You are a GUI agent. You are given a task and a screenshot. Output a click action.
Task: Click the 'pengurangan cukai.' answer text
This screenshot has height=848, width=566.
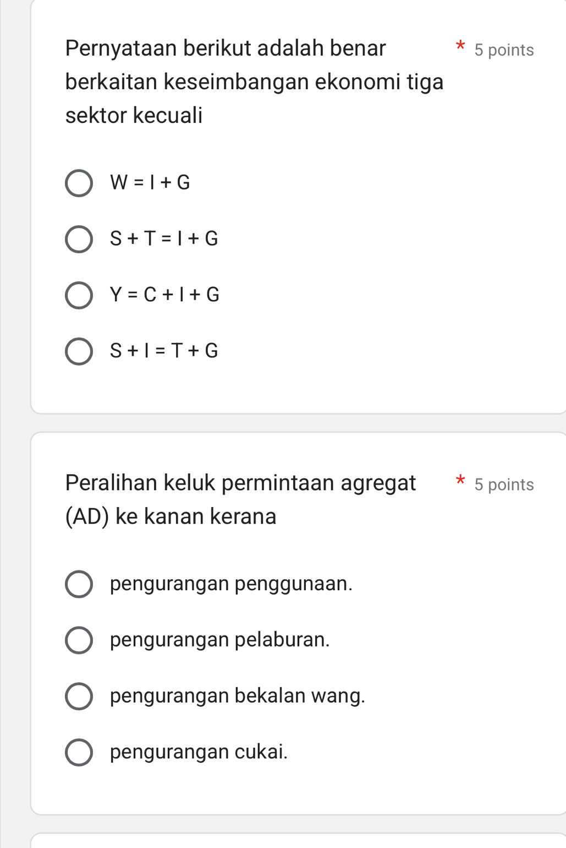pos(199,752)
